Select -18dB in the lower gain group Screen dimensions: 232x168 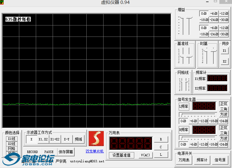204,34
